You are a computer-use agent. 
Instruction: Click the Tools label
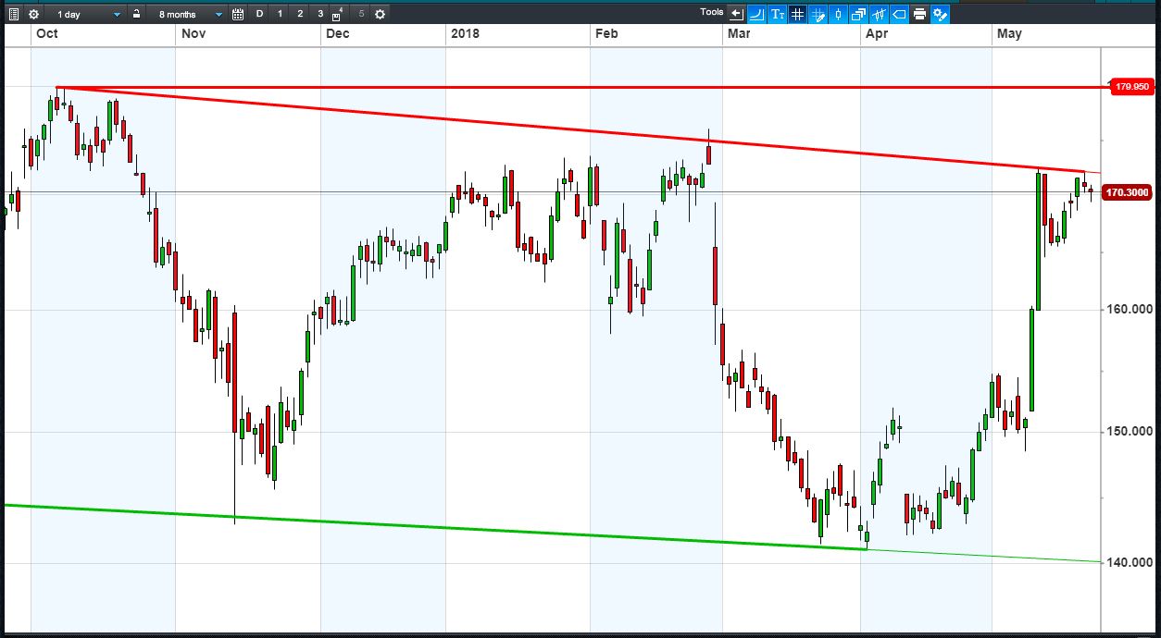[711, 12]
